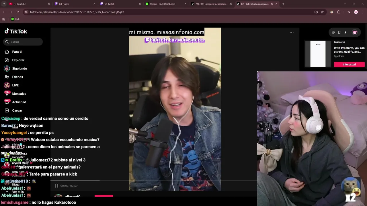Click the tiktok.com address bar URL

coord(77,12)
